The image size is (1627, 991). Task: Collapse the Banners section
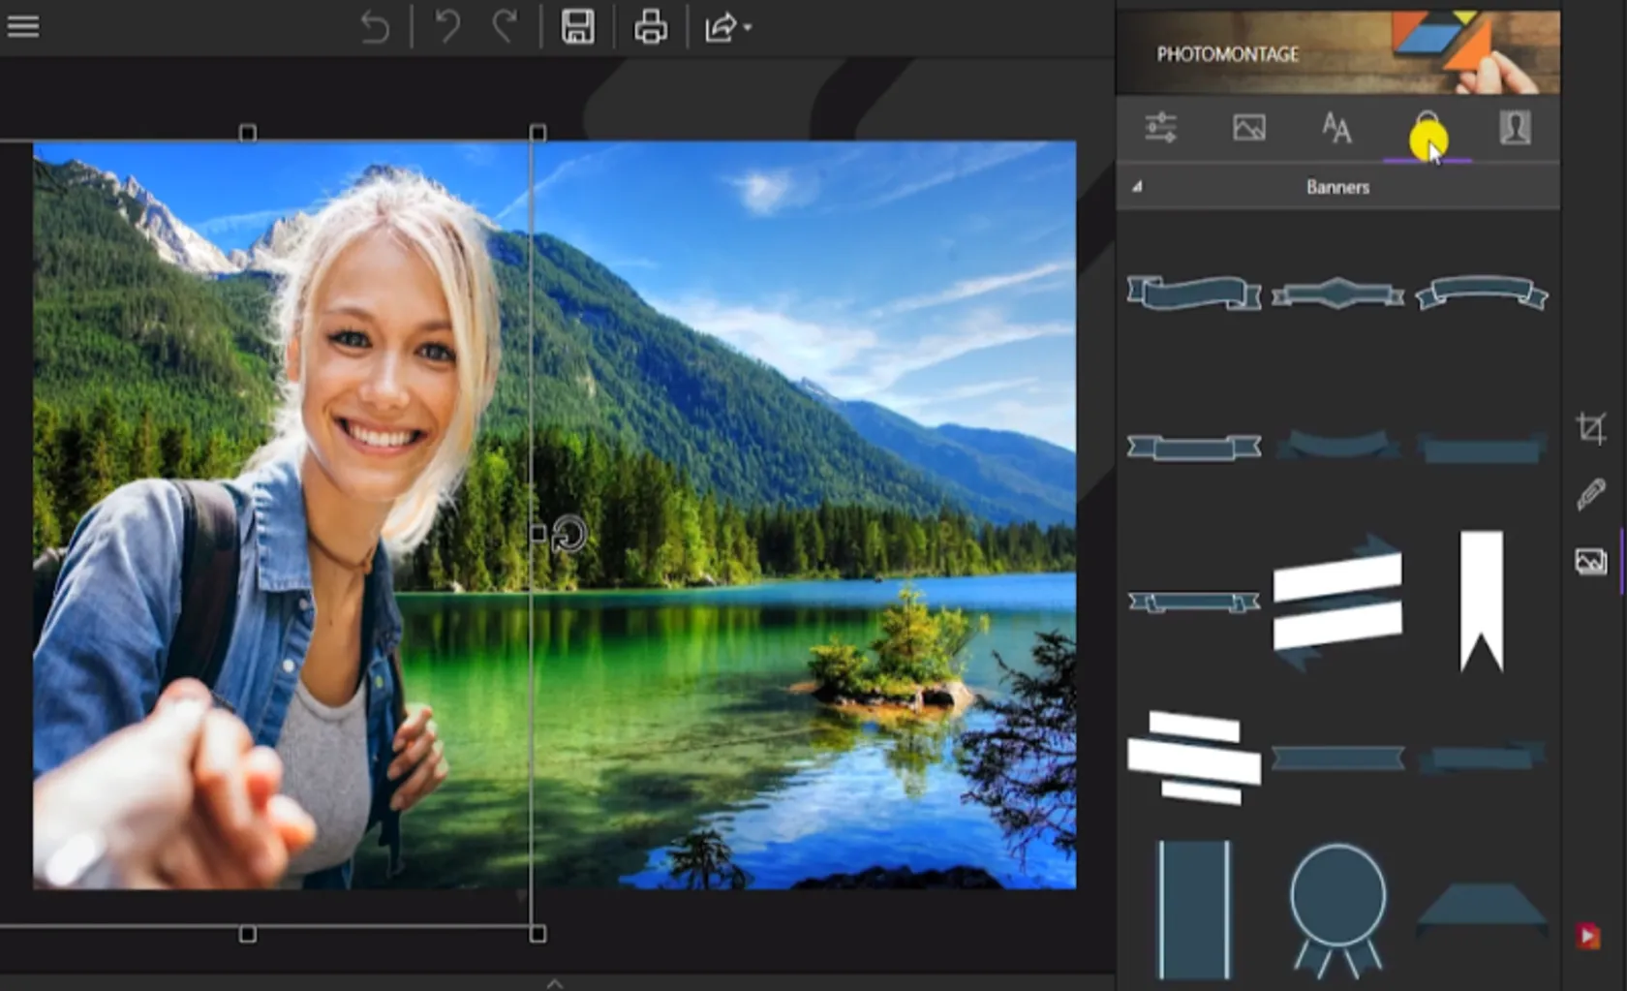pos(1137,187)
